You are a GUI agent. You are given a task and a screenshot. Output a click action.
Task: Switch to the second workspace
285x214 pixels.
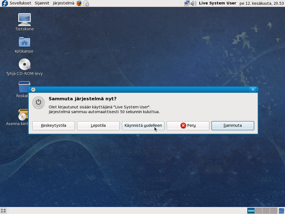pos(259,211)
